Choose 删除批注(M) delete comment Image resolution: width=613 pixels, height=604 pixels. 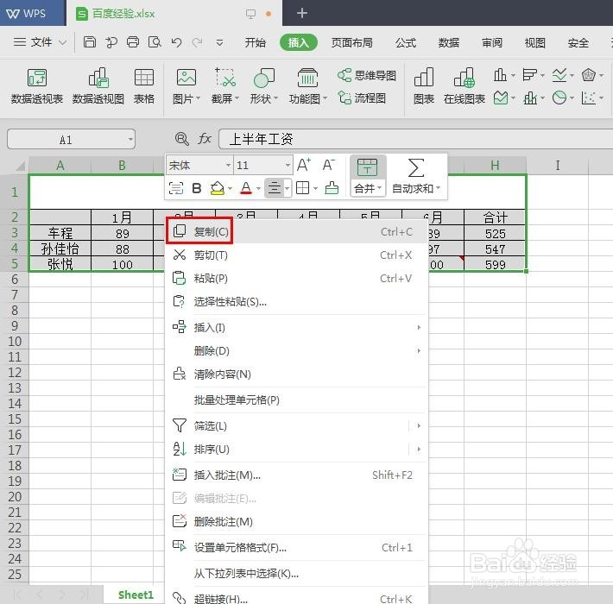[297, 522]
